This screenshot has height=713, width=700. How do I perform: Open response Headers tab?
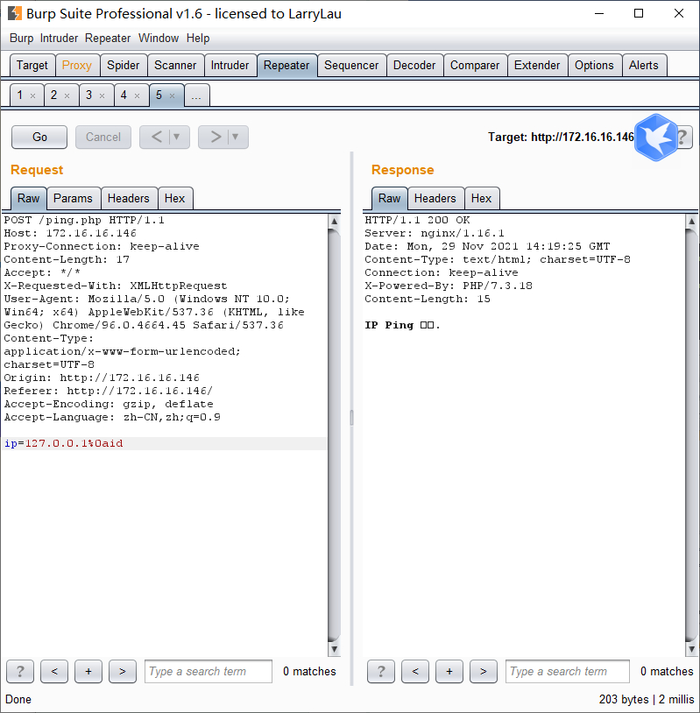click(435, 199)
